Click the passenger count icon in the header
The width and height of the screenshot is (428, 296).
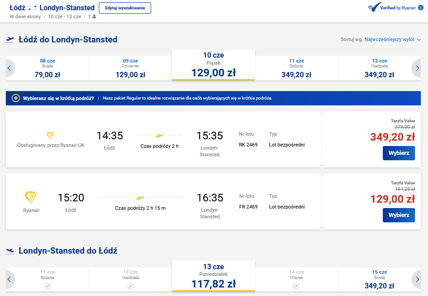[x=94, y=17]
